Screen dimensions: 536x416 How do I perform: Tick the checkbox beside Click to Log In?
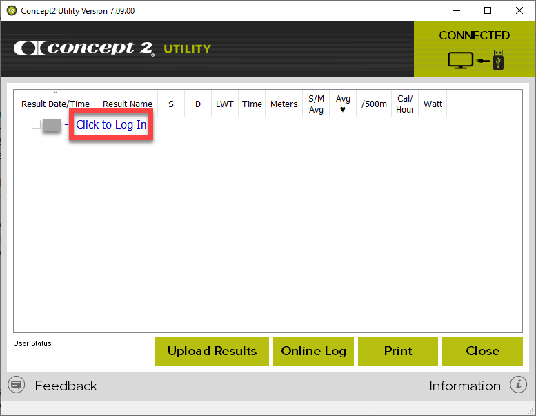point(36,124)
